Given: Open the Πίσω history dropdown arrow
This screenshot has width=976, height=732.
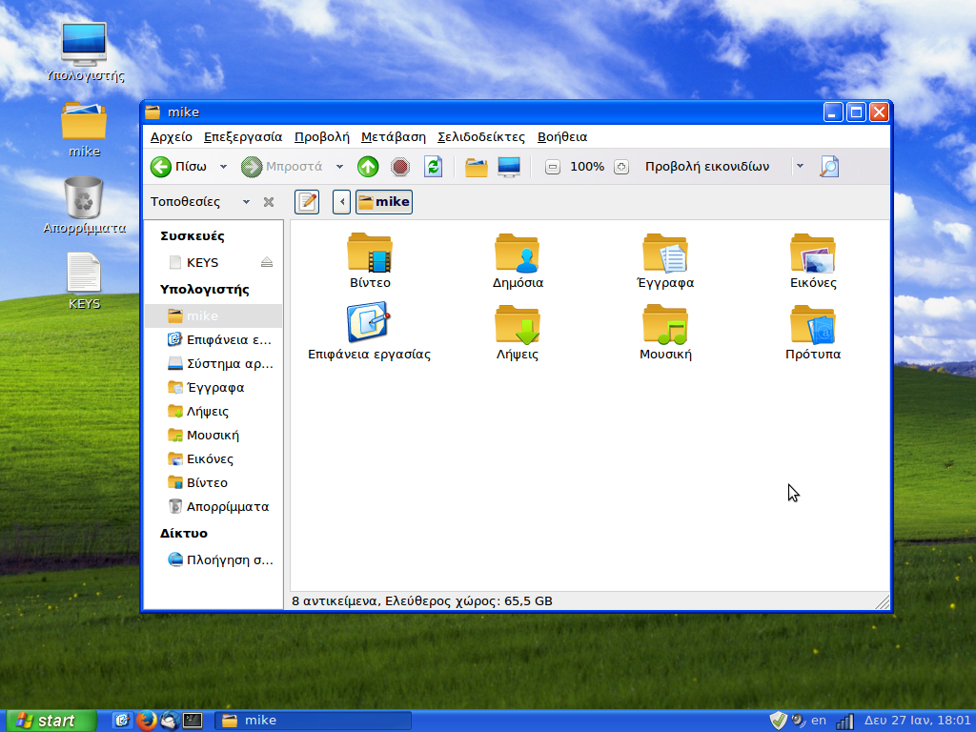Looking at the screenshot, I should click(223, 167).
